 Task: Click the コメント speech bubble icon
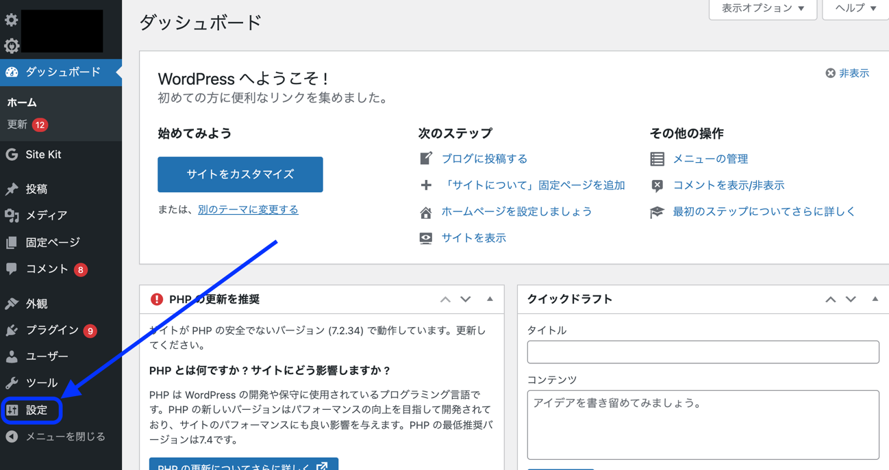click(x=12, y=269)
